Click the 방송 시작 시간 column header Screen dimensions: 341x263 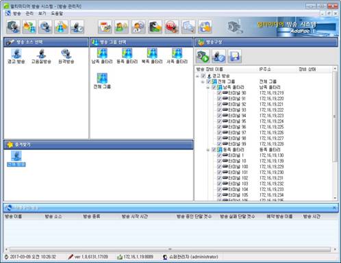pos(134,216)
